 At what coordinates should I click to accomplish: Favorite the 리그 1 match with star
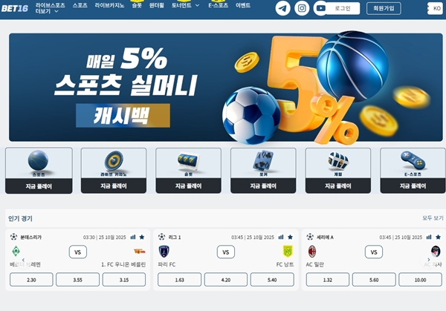(290, 237)
